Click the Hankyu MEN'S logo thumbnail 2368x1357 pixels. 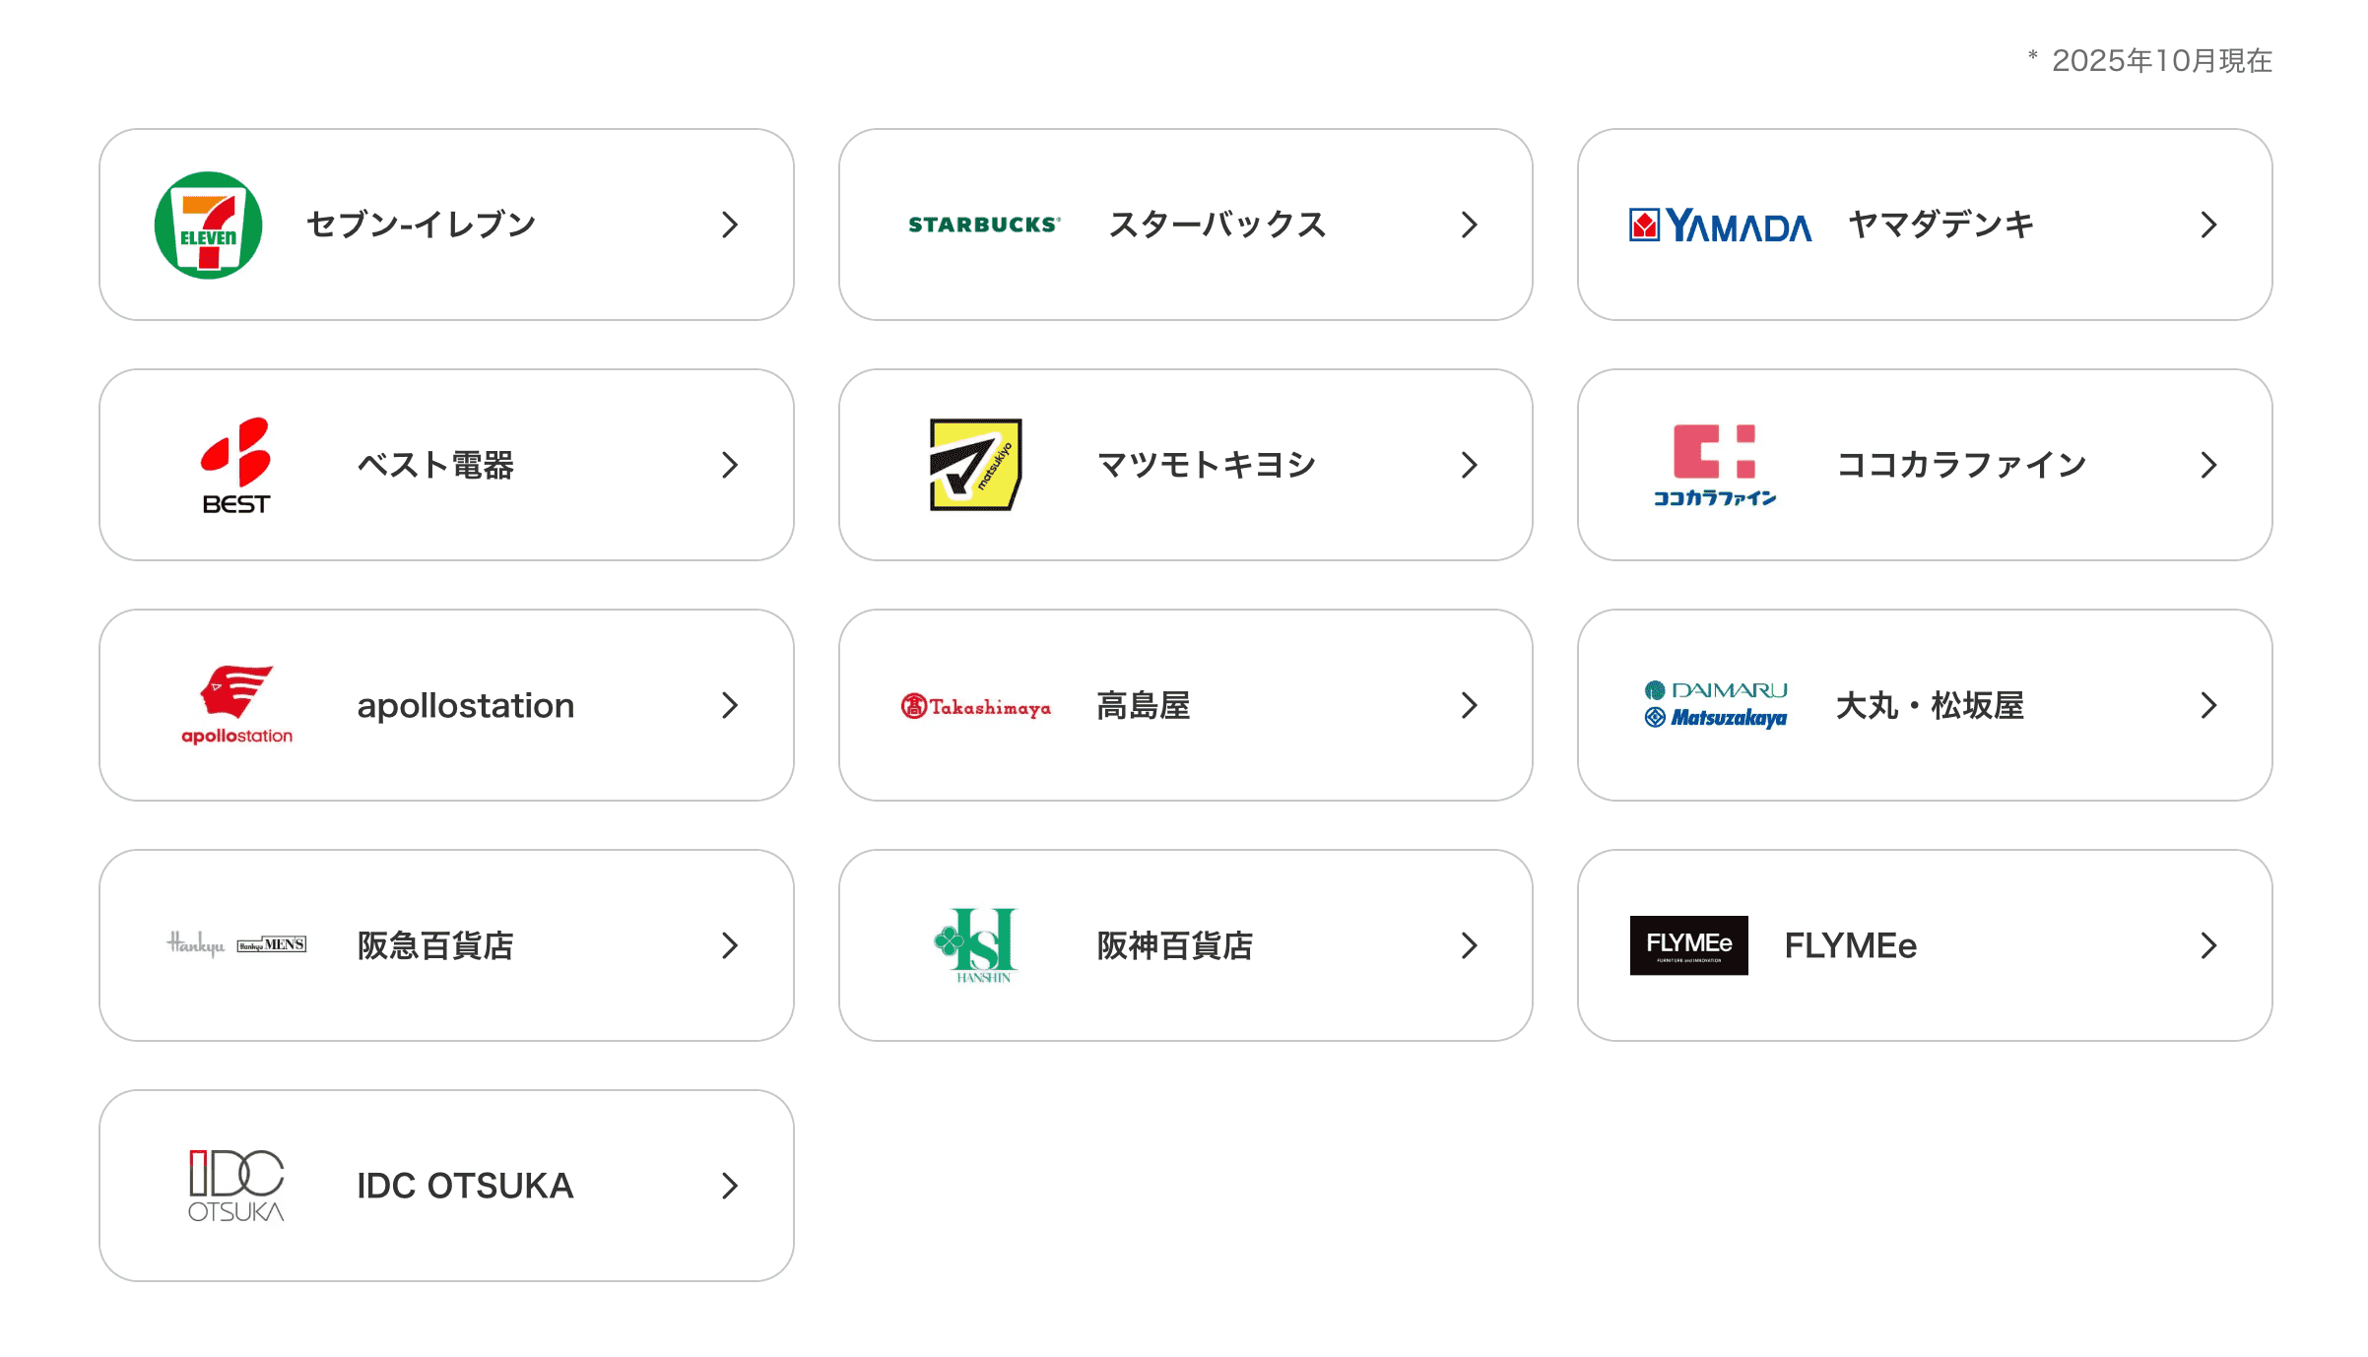(x=236, y=944)
